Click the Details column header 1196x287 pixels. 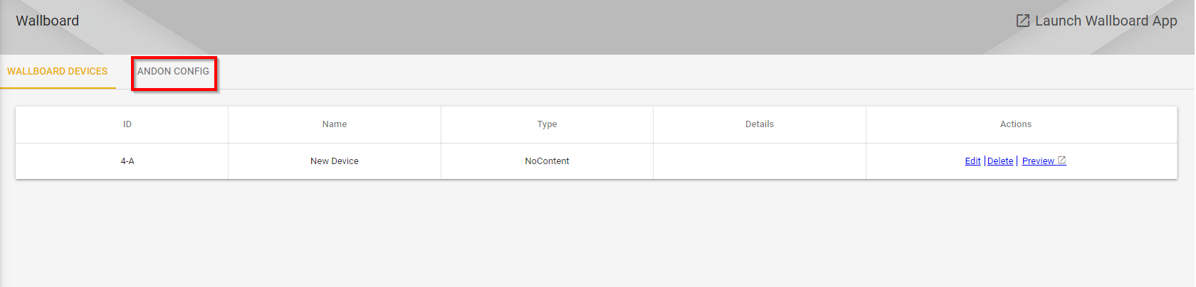click(x=760, y=124)
